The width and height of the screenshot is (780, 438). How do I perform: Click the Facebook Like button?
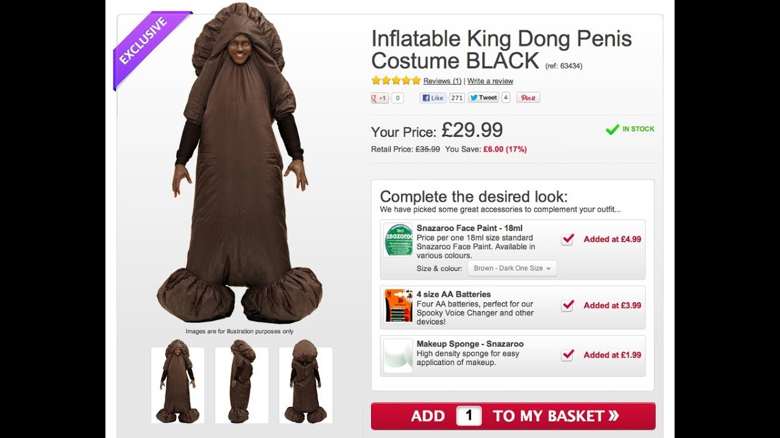coord(433,98)
